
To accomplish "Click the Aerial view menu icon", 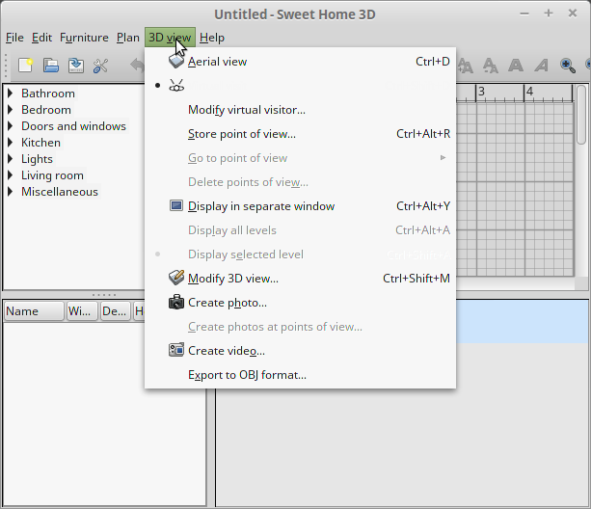I will [176, 61].
